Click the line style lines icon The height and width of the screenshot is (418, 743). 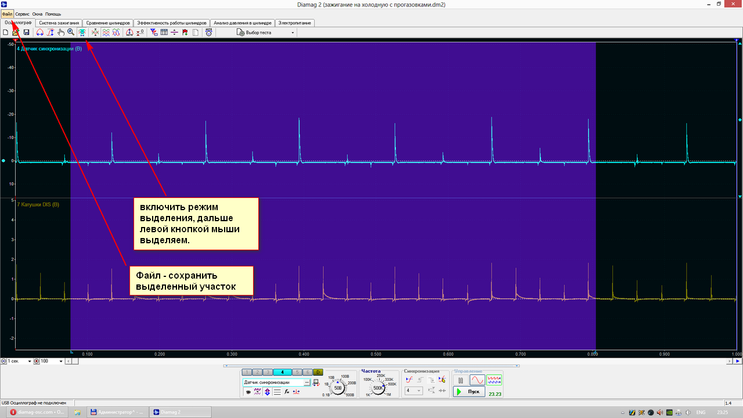tap(277, 392)
